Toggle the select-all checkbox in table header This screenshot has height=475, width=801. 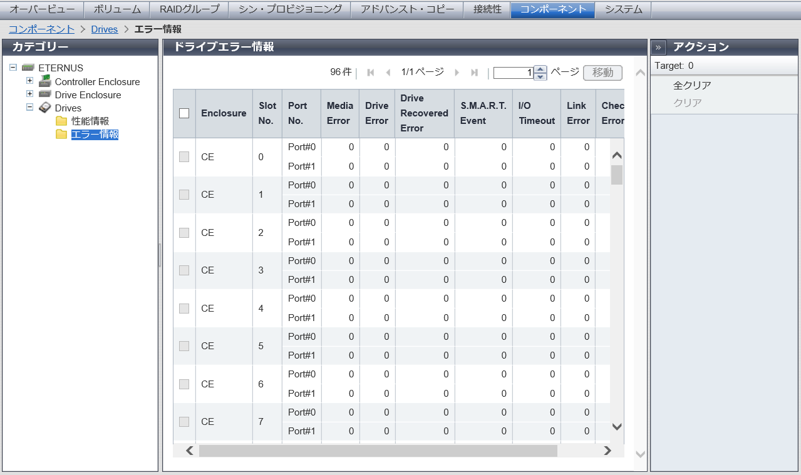pyautogui.click(x=184, y=113)
